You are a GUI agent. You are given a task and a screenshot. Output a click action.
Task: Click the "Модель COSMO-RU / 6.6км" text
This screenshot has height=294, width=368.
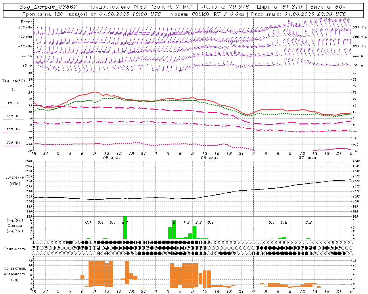[x=207, y=14]
